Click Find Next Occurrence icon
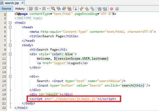The image size is (159, 111). point(64,9)
